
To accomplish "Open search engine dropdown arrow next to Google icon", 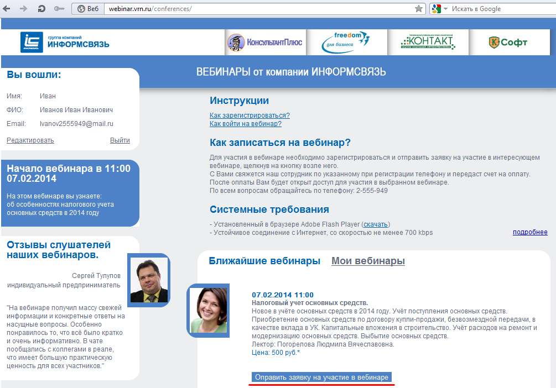I will click(445, 8).
